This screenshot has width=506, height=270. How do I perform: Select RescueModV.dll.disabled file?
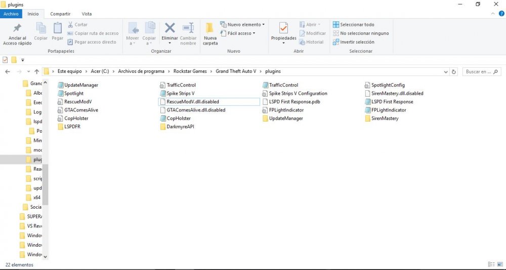click(x=209, y=102)
